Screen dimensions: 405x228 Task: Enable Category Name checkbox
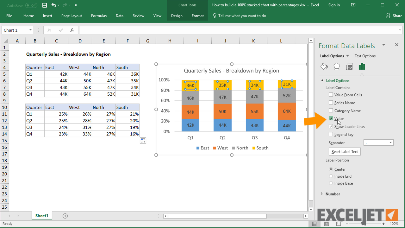331,111
